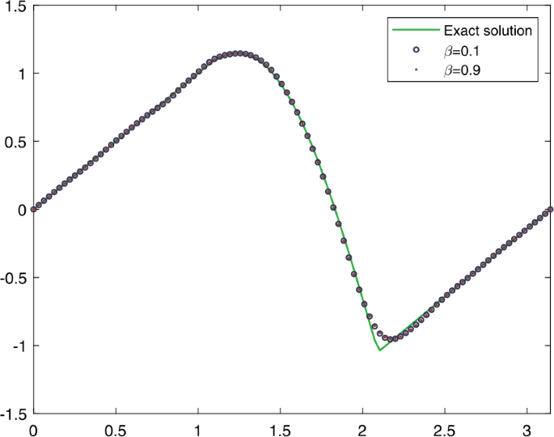Click the x-axis tick label 1
The height and width of the screenshot is (437, 554).
[197, 430]
